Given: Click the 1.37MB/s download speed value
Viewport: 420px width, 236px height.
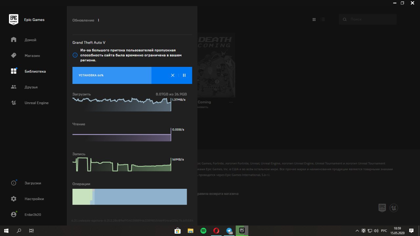Looking at the screenshot, I should tap(179, 100).
